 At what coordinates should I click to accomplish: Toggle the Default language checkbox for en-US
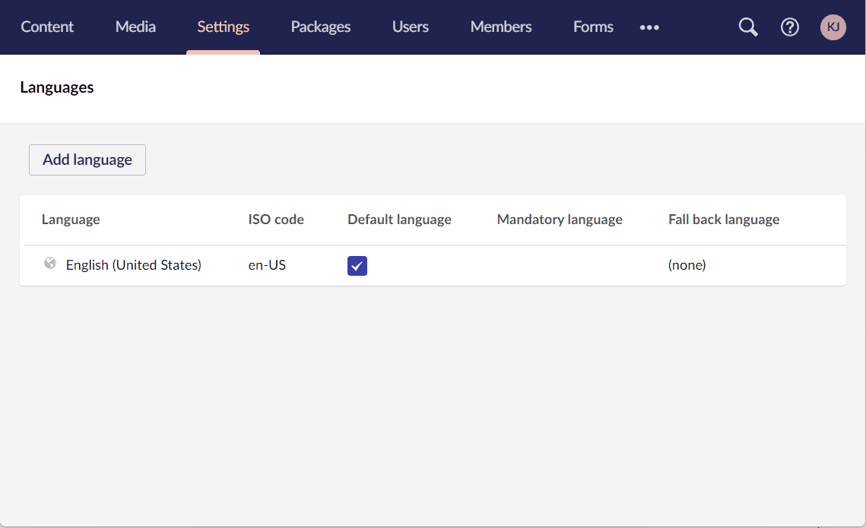pyautogui.click(x=357, y=266)
